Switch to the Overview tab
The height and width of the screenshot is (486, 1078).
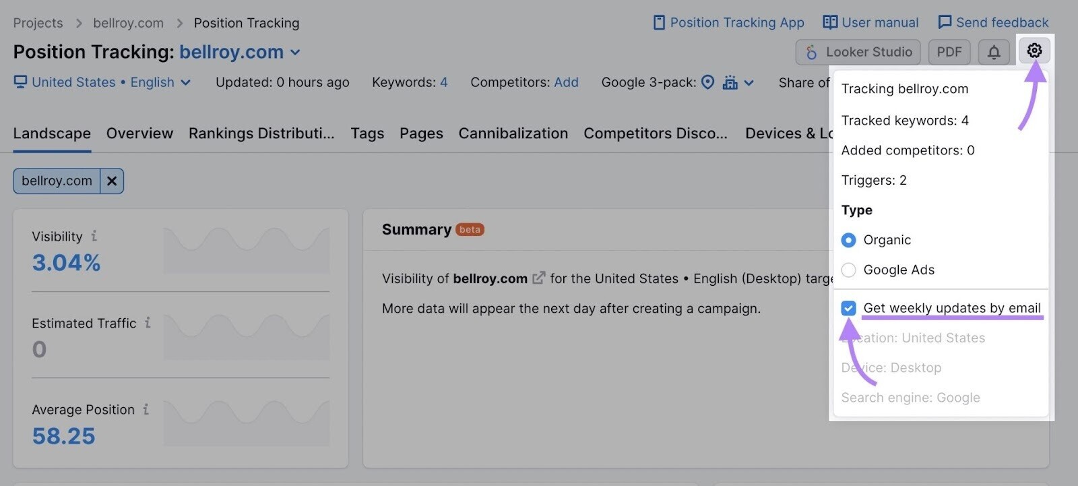coord(139,133)
